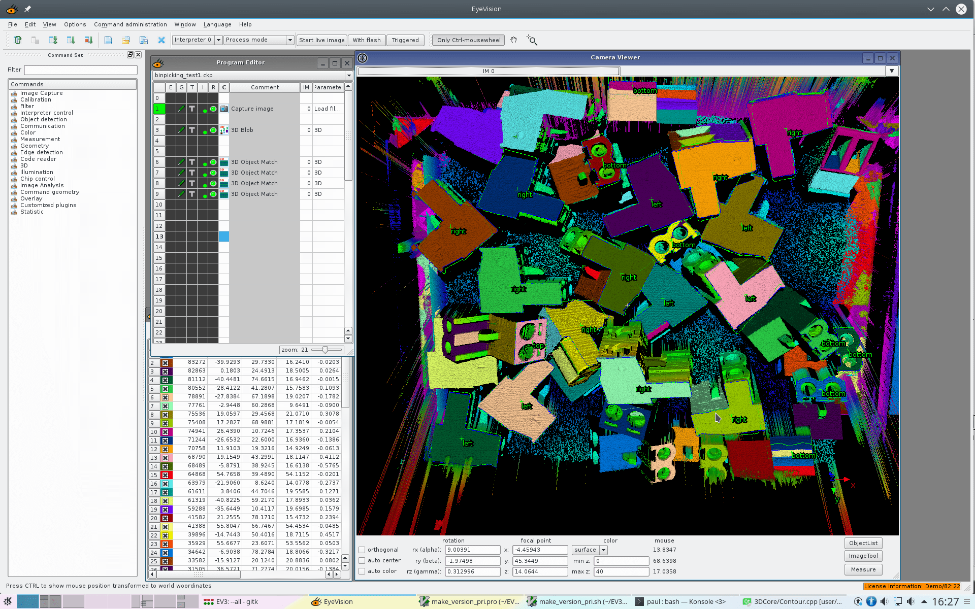This screenshot has width=975, height=609.
Task: Click the Triggered button
Action: 405,40
